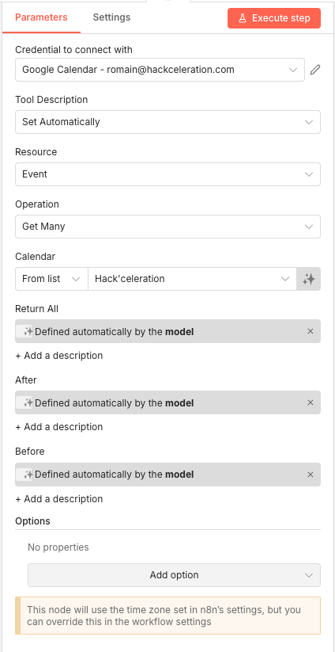
Task: Open the Add option selector
Action: 174,575
